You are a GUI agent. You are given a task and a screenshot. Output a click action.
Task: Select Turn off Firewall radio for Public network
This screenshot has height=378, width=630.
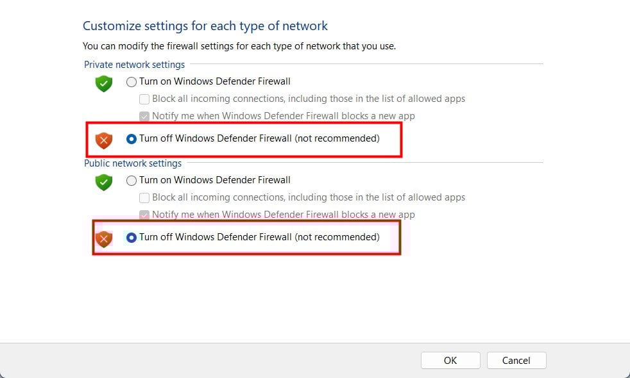point(132,238)
